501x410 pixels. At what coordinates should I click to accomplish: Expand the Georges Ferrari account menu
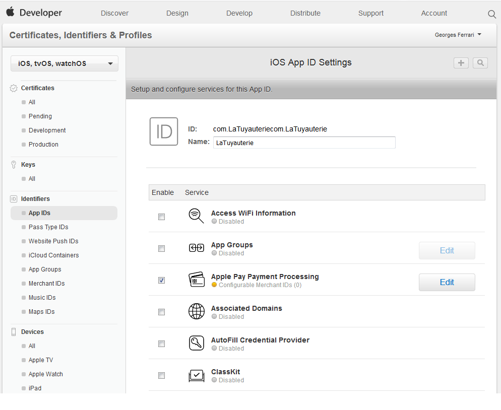point(458,35)
